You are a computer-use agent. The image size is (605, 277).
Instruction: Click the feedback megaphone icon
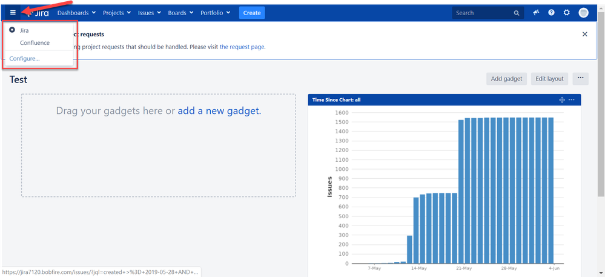click(x=536, y=13)
